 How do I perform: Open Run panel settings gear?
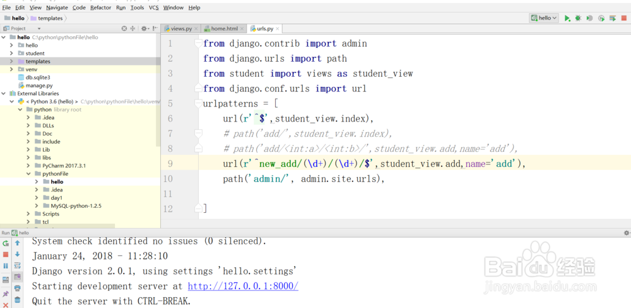627,233
